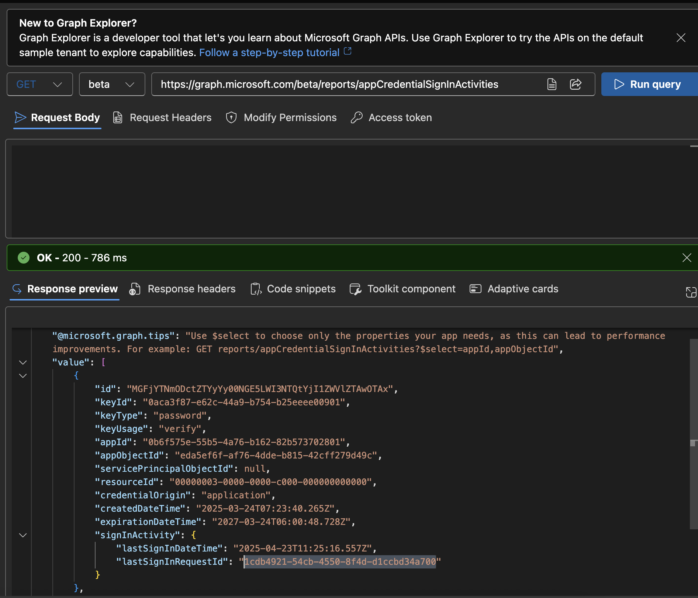Click the Run query button
The image size is (698, 598).
(x=649, y=84)
